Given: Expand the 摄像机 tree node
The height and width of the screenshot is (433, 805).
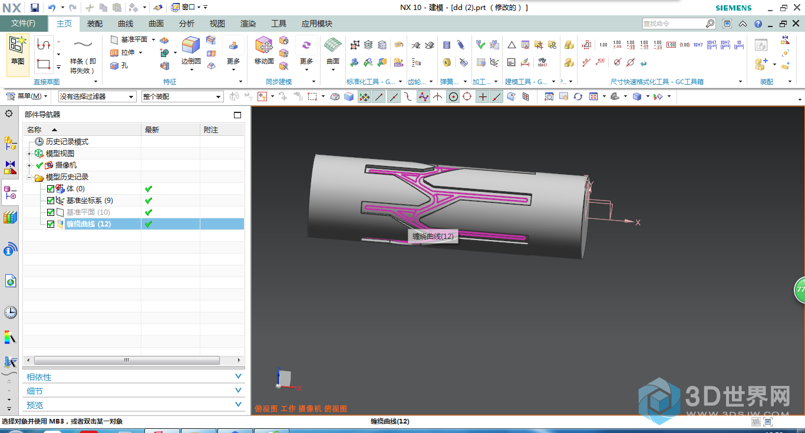Looking at the screenshot, I should 29,165.
